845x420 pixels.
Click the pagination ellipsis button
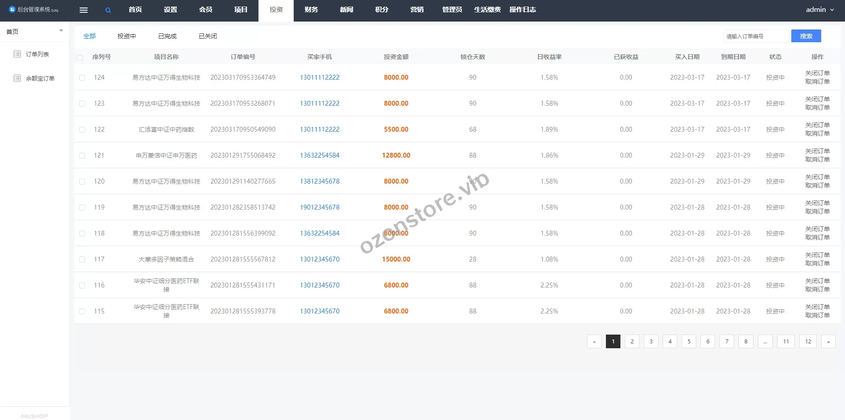click(x=765, y=342)
